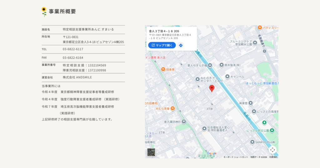Select the 鈴木製本 place marker

[x=222, y=65]
